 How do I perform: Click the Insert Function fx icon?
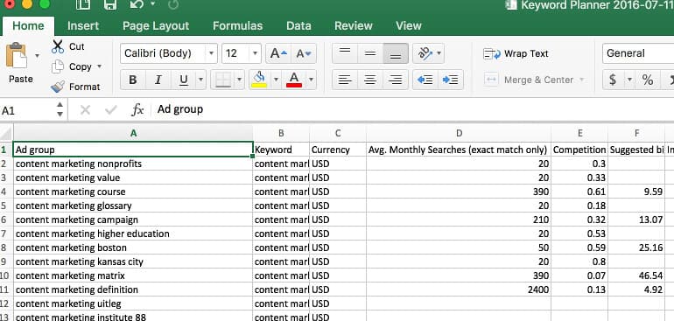[x=137, y=110]
